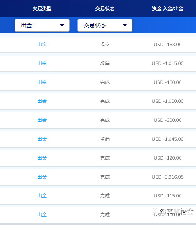Select the 取消 status for USD -1,045.00
196x225 pixels.
[105, 139]
